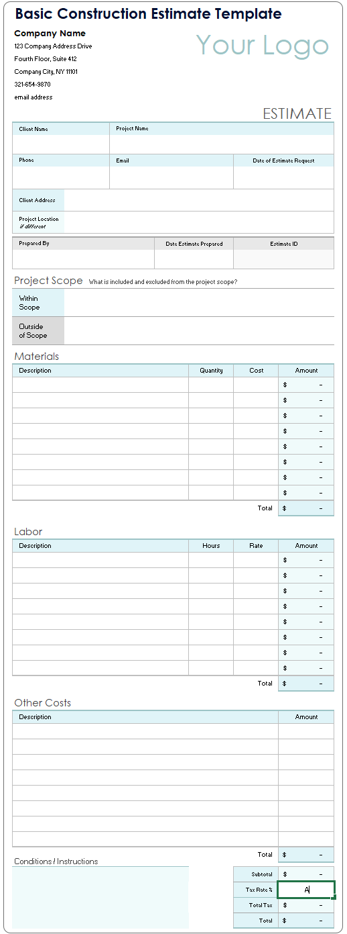
Task: Click the Outside of Scope entry field
Action: coord(199,331)
